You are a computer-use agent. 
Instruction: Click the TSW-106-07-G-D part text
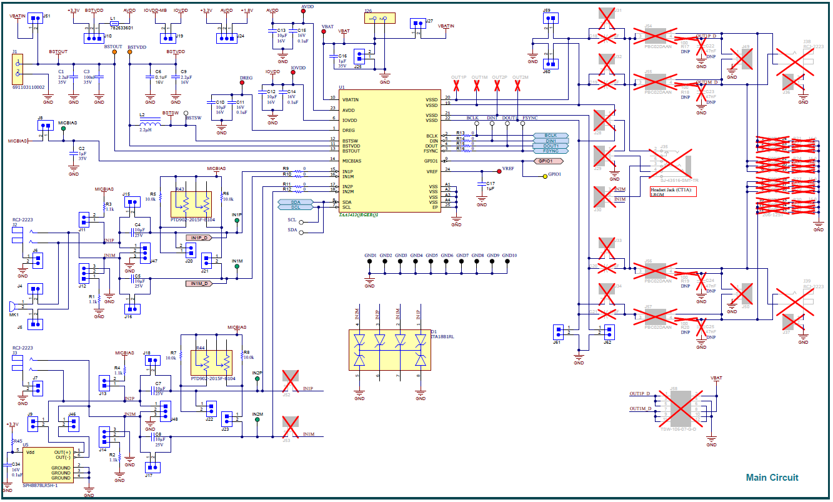point(677,429)
